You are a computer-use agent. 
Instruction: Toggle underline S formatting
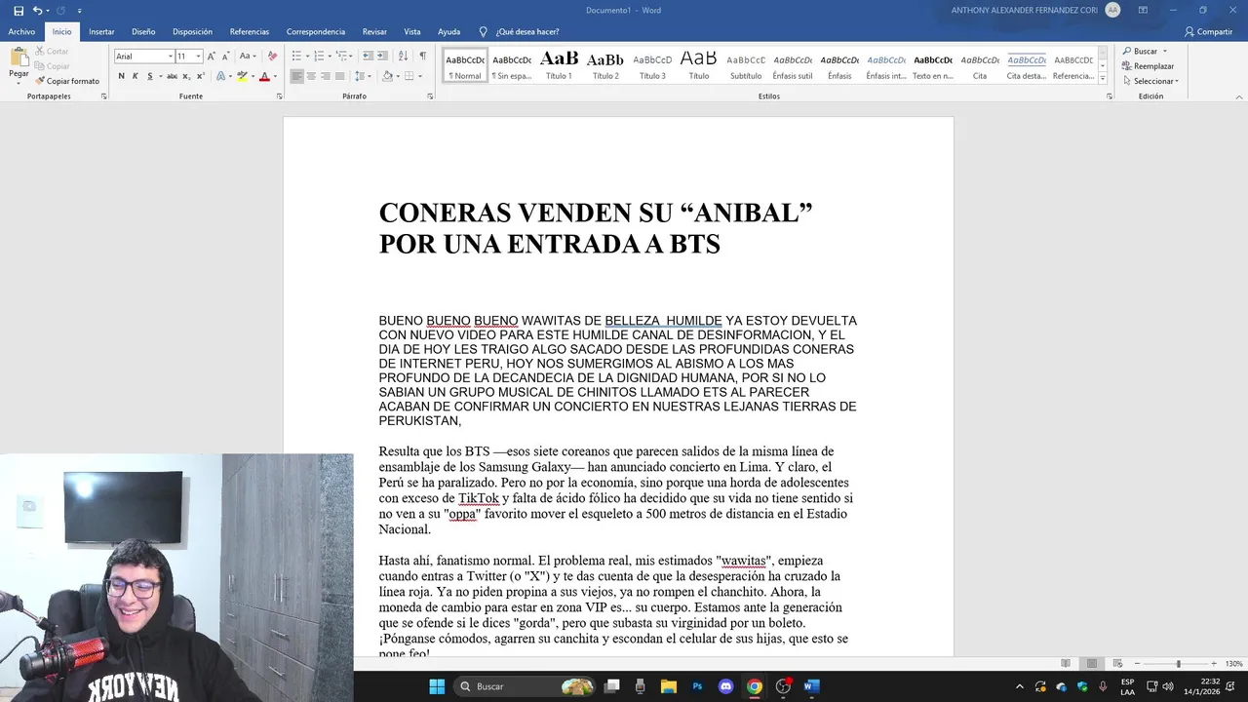pyautogui.click(x=149, y=76)
